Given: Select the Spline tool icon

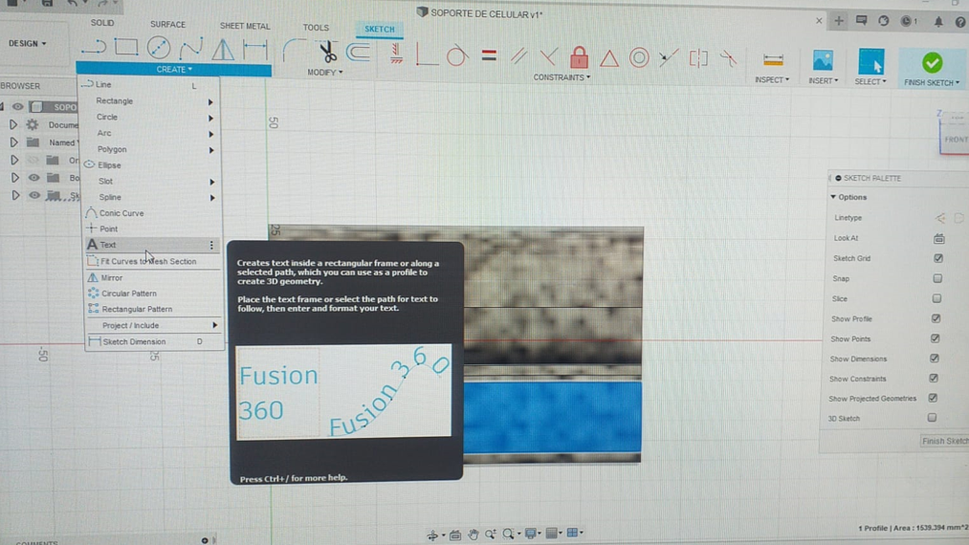Looking at the screenshot, I should [191, 48].
